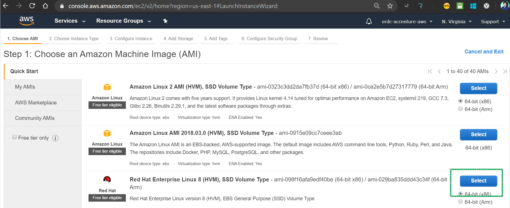Screen dimensions: 510x208
Task: Choose 64-bit (Arm) for Amazon Linux 2
Action: [x=460, y=109]
